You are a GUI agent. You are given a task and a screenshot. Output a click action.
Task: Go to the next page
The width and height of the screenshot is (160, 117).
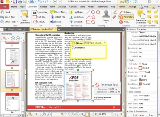point(72,114)
